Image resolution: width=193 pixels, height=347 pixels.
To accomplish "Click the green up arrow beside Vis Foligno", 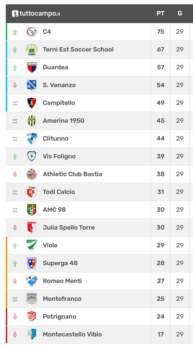I will tap(15, 157).
